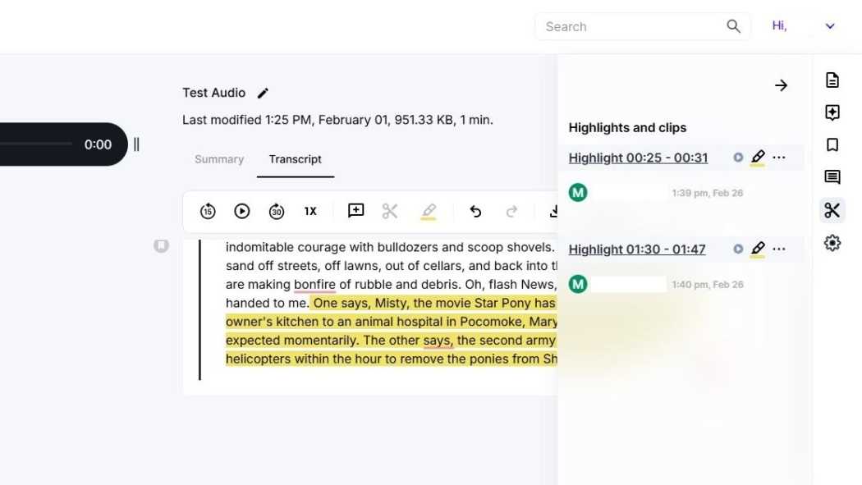Image resolution: width=862 pixels, height=485 pixels.
Task: Play the Highlight 01:30 - 01:47 clip
Action: point(738,249)
